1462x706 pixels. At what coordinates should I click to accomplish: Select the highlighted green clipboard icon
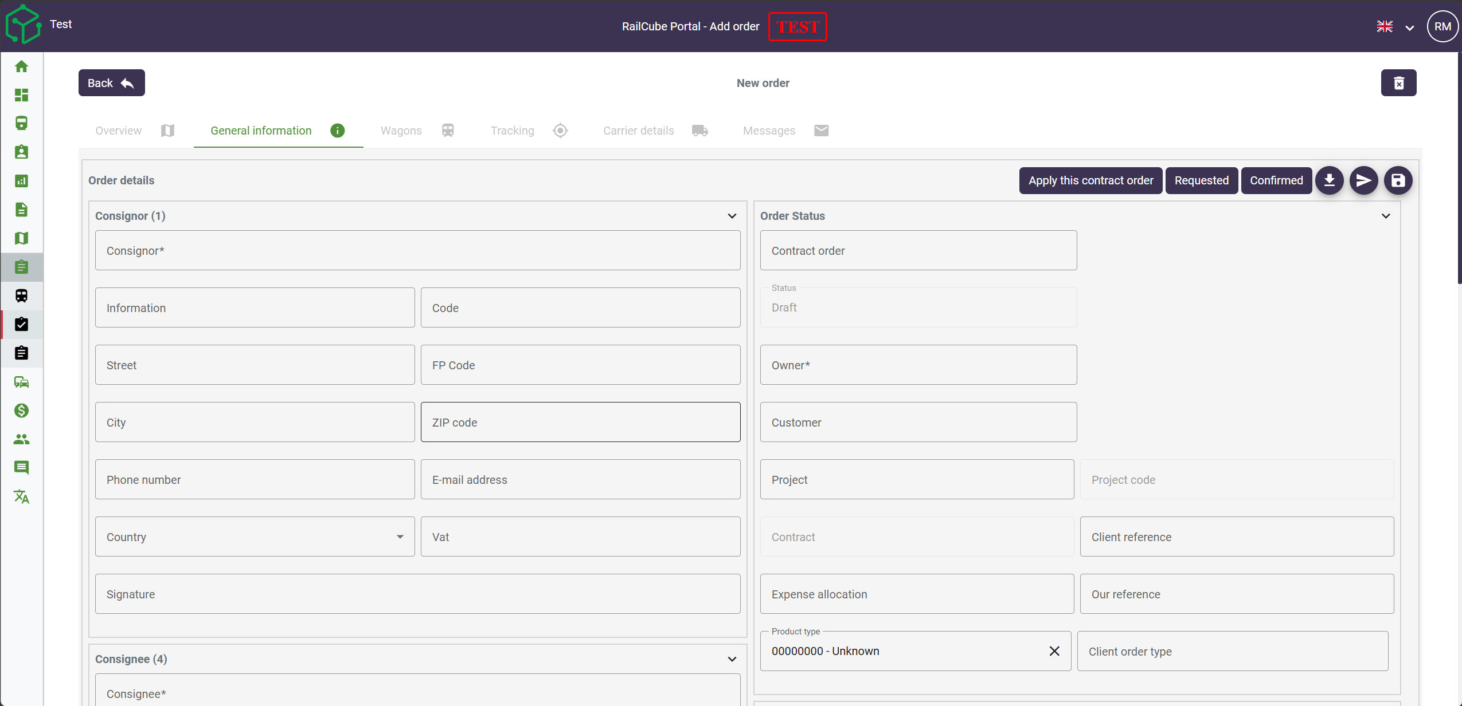[21, 267]
